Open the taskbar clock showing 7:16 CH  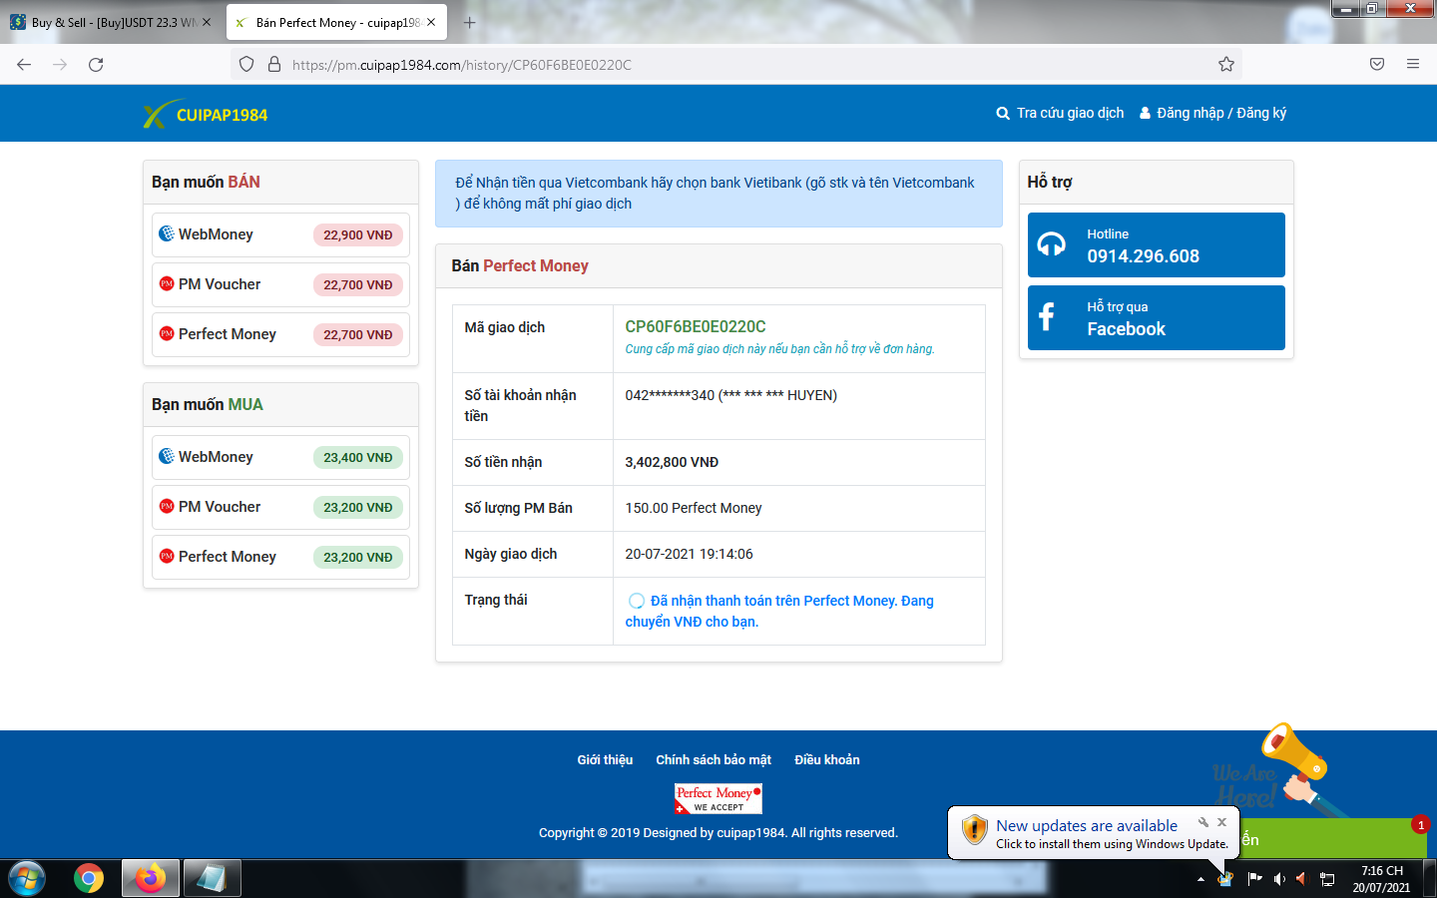click(x=1381, y=879)
